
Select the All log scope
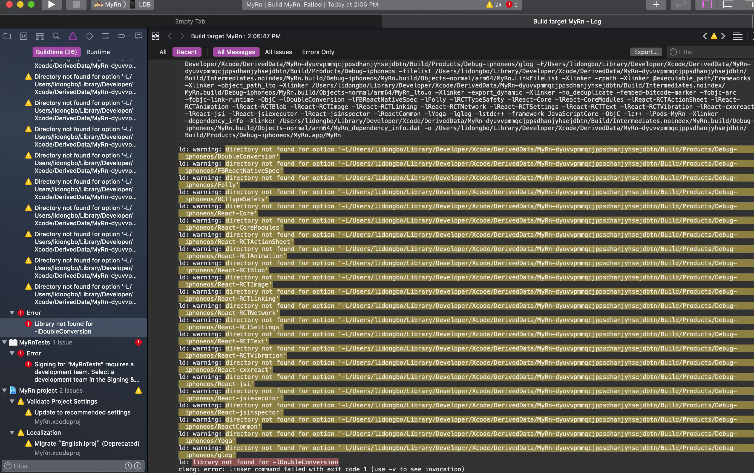click(163, 52)
